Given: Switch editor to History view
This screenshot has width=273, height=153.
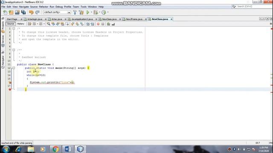Looking at the screenshot, I should (x=20, y=24).
